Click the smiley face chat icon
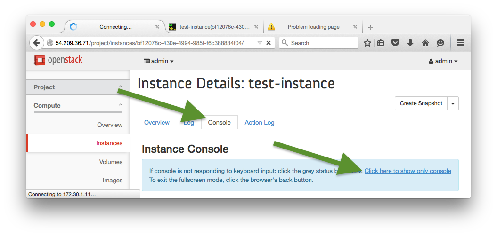This screenshot has height=236, width=497. pos(440,43)
